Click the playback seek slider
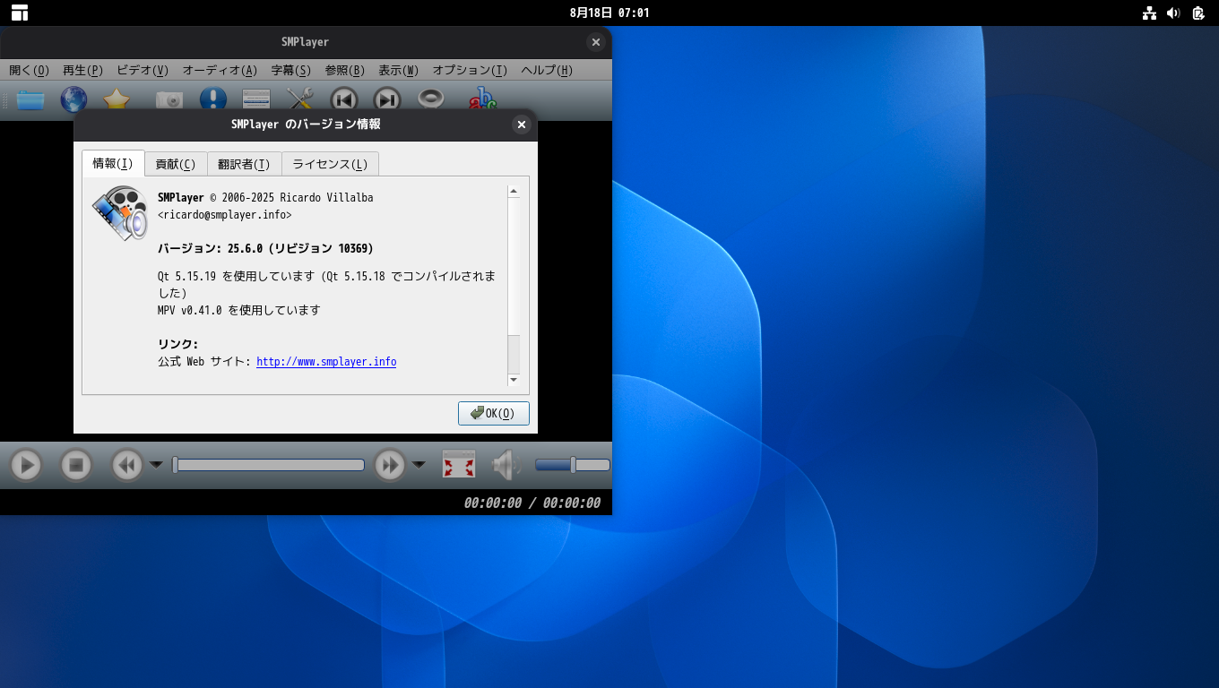This screenshot has height=688, width=1219. tap(269, 465)
